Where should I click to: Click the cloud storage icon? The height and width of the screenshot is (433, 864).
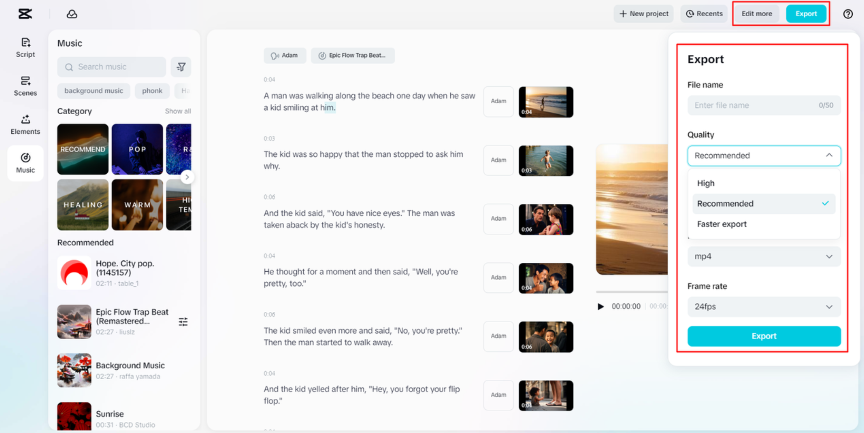72,14
